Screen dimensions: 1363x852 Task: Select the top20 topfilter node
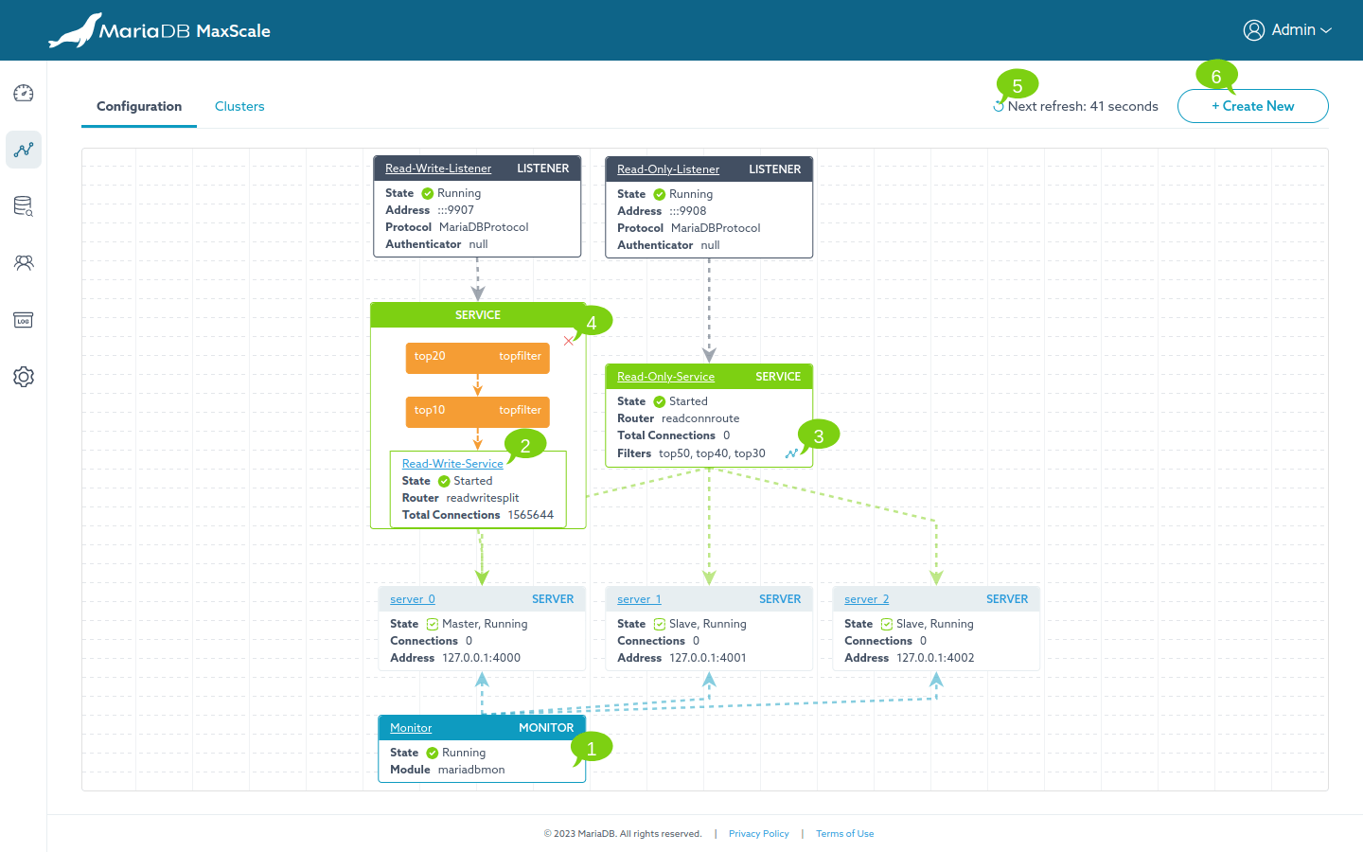(478, 357)
